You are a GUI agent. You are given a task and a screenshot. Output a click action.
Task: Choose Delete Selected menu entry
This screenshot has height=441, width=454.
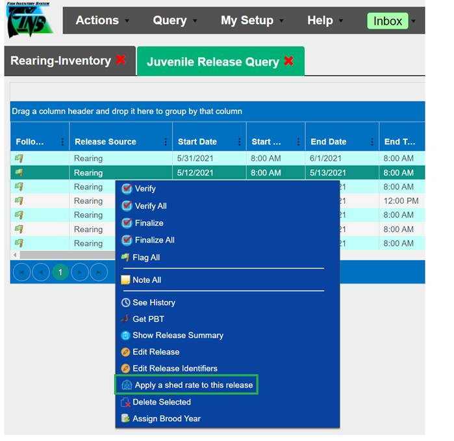pyautogui.click(x=162, y=402)
